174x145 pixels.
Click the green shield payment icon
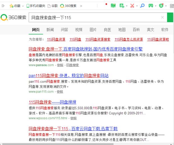161,6
